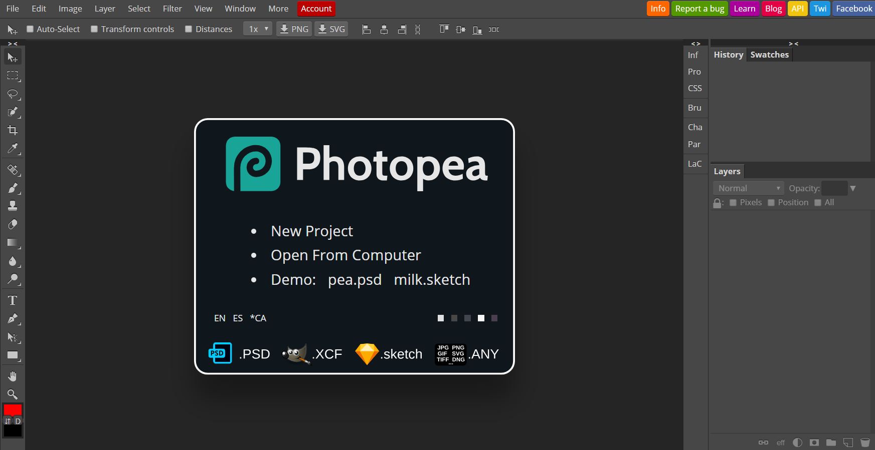Toggle the Transform controls checkbox
875x450 pixels.
tap(94, 29)
